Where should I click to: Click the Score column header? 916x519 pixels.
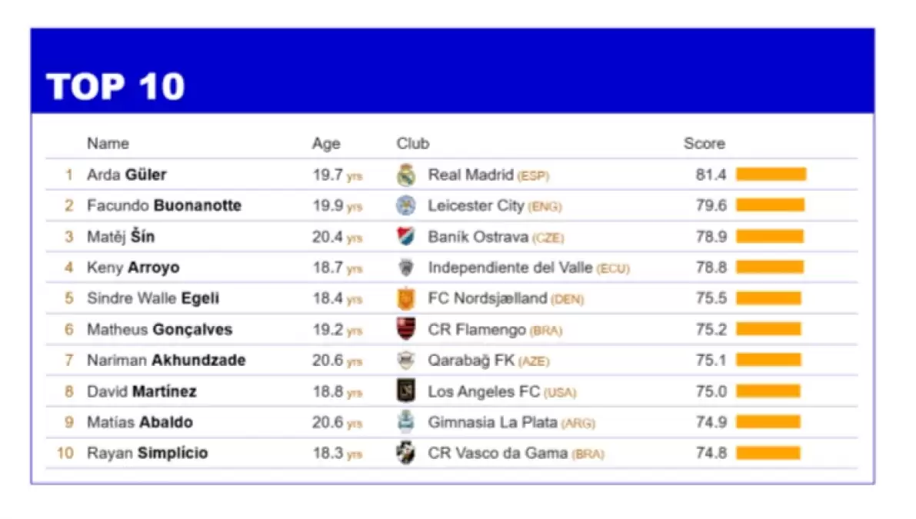point(704,144)
